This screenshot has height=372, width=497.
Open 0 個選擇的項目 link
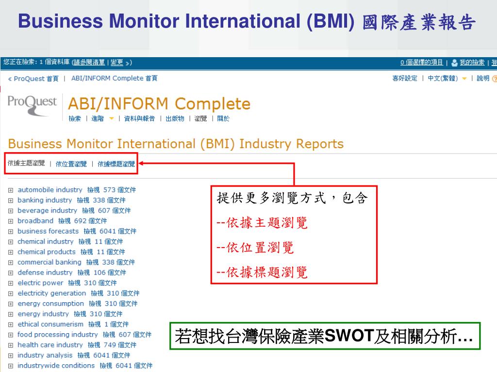422,62
